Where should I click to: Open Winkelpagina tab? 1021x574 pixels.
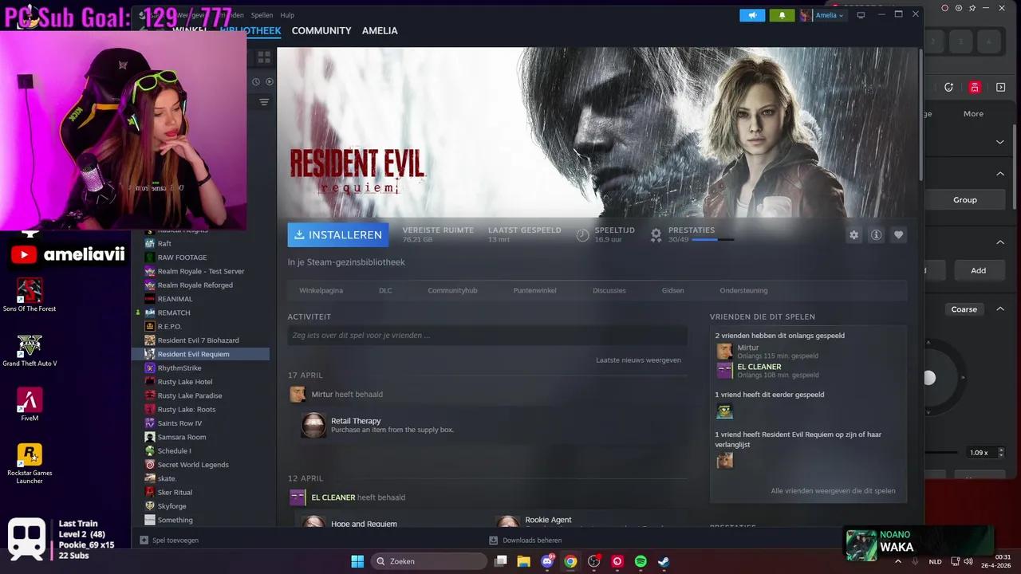point(321,290)
